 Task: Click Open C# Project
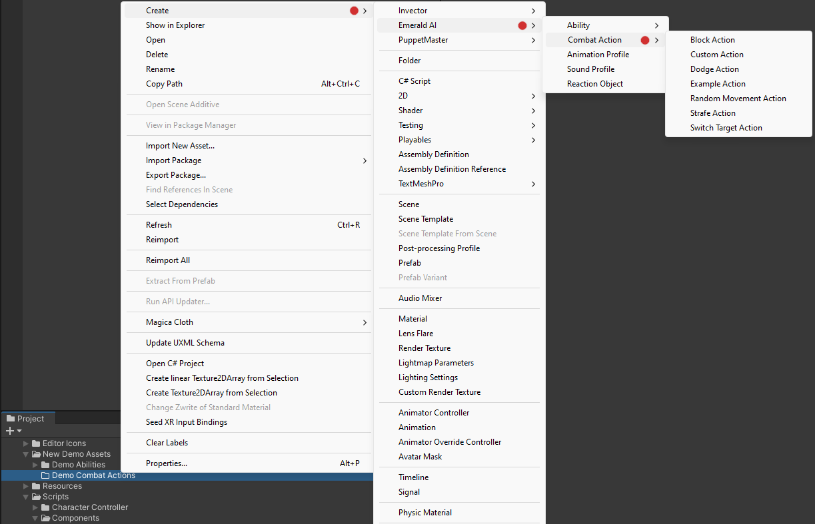247,364
